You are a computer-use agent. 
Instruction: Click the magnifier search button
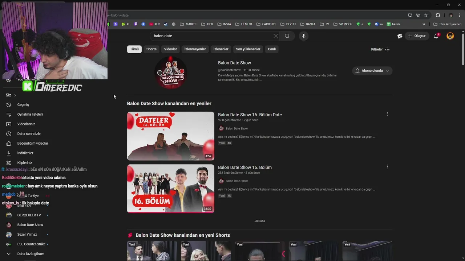pyautogui.click(x=287, y=36)
